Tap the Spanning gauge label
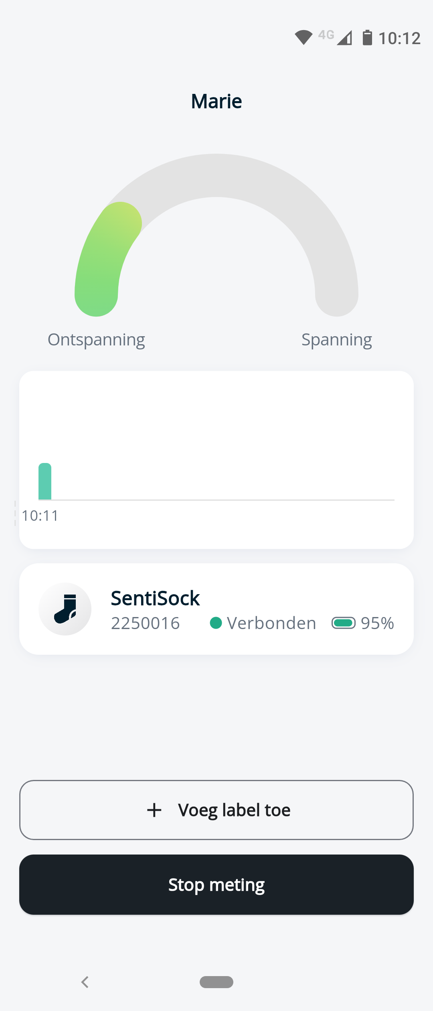This screenshot has height=1011, width=433. click(337, 340)
